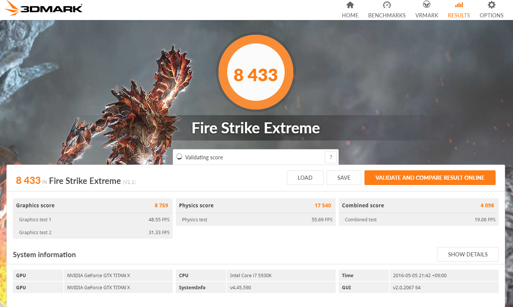Click the GUI label cell

(x=364, y=288)
